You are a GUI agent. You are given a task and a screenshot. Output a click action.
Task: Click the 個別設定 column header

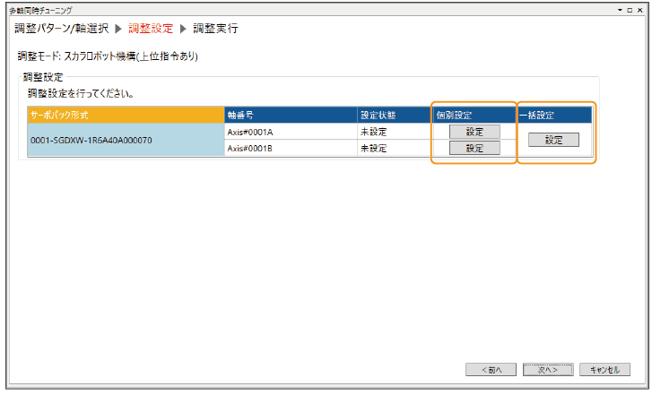click(x=474, y=115)
